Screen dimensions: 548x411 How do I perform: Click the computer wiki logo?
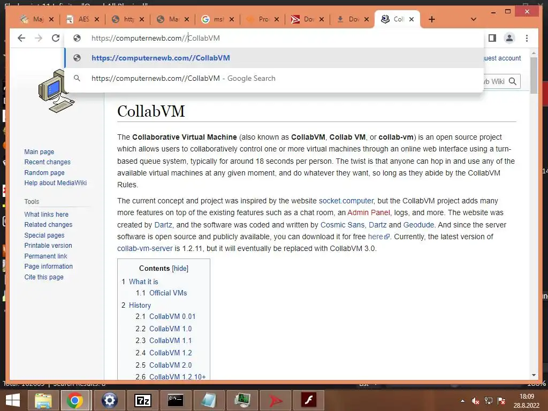point(56,91)
